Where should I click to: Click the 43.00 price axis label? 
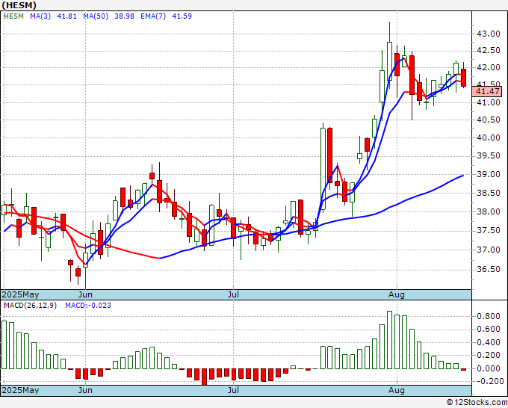click(x=488, y=34)
